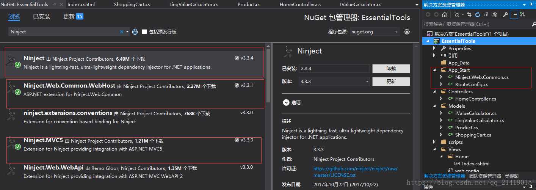The width and height of the screenshot is (536, 190).
Task: Expand the options section chevron
Action: pyautogui.click(x=286, y=102)
